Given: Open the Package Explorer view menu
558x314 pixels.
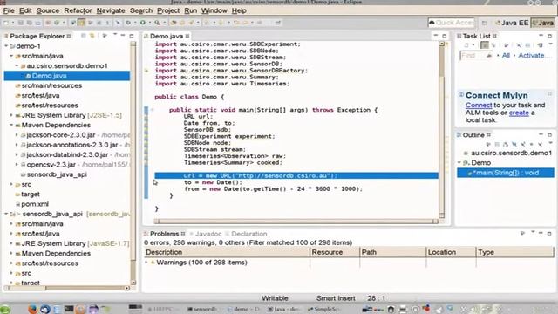Looking at the screenshot, I should pyautogui.click(x=115, y=35).
